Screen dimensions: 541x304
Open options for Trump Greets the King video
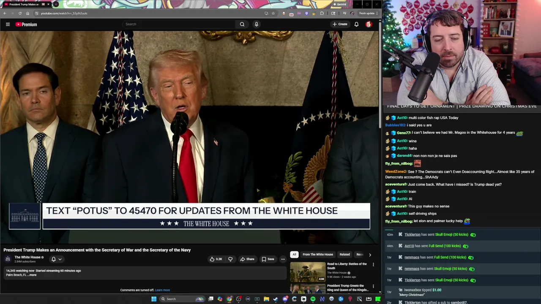click(373, 286)
